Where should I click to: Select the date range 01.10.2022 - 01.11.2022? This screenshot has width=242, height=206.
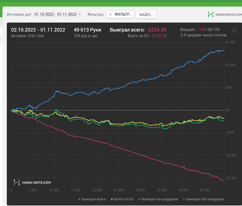point(56,14)
